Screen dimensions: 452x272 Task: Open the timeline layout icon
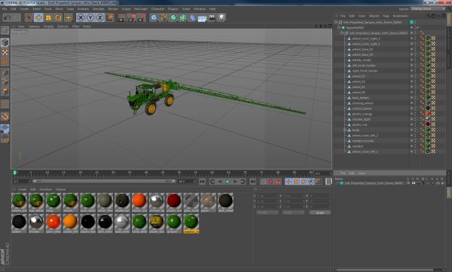coord(328,181)
